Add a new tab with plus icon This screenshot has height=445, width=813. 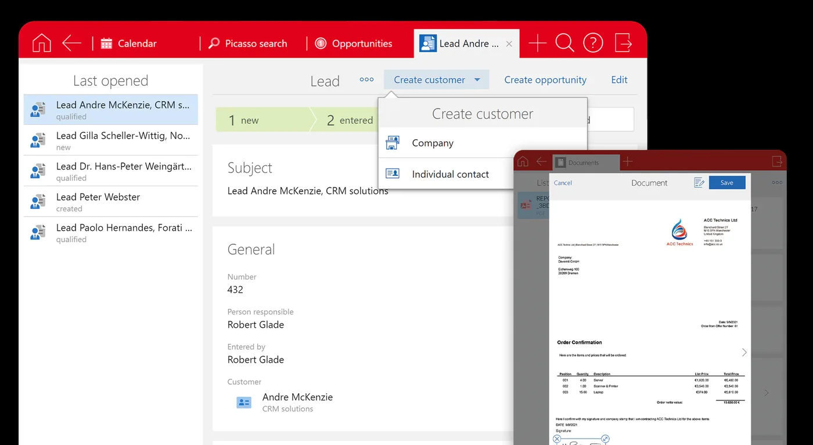(538, 44)
